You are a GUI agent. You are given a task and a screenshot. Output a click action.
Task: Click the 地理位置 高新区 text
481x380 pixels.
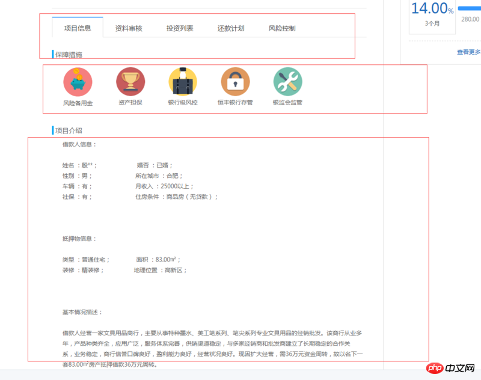(161, 270)
